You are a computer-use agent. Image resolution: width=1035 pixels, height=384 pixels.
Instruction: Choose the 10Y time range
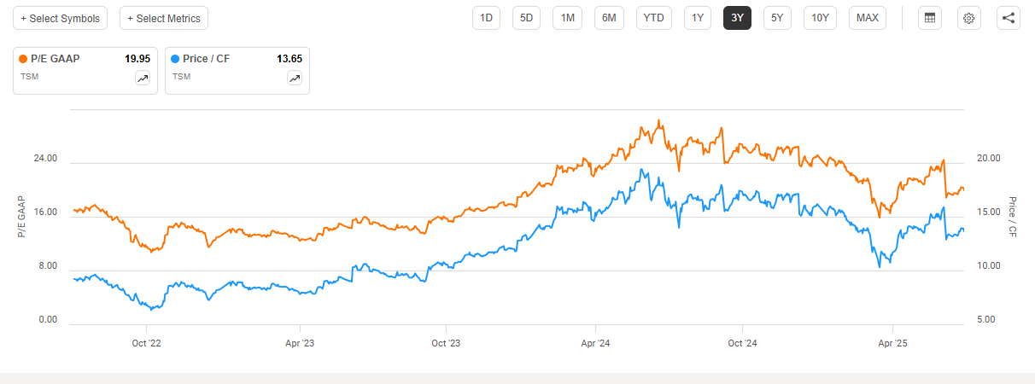pyautogui.click(x=820, y=18)
